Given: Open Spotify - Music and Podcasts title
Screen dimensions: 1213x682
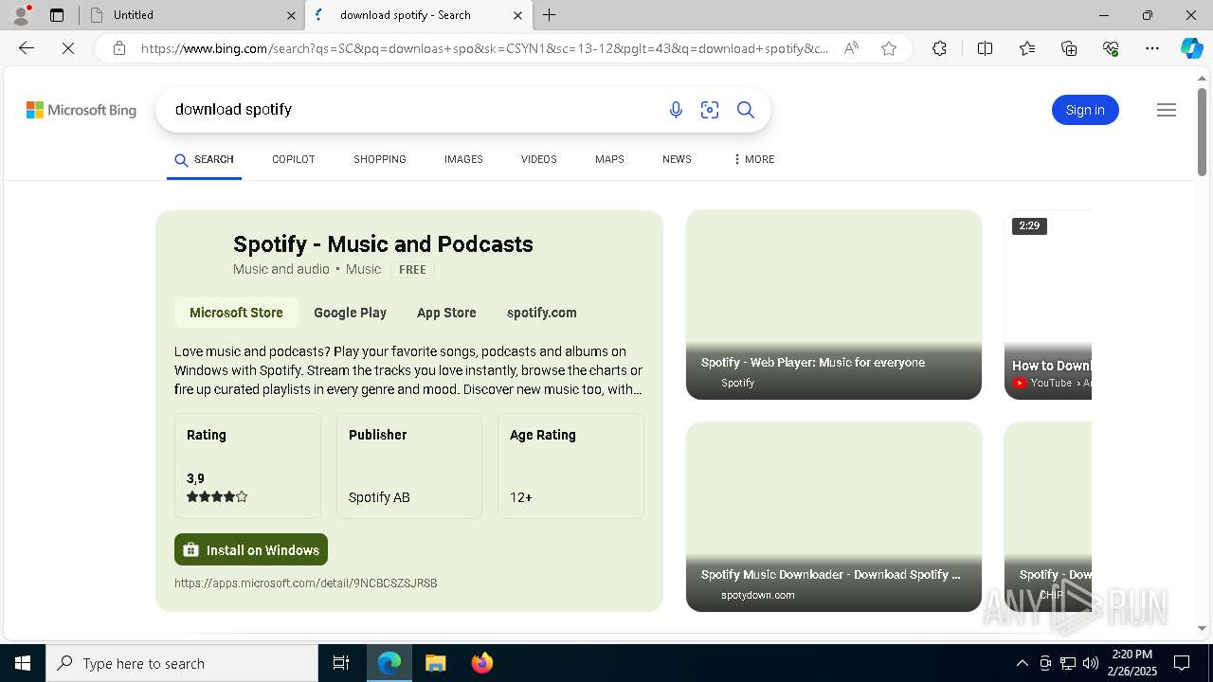Looking at the screenshot, I should pos(383,244).
